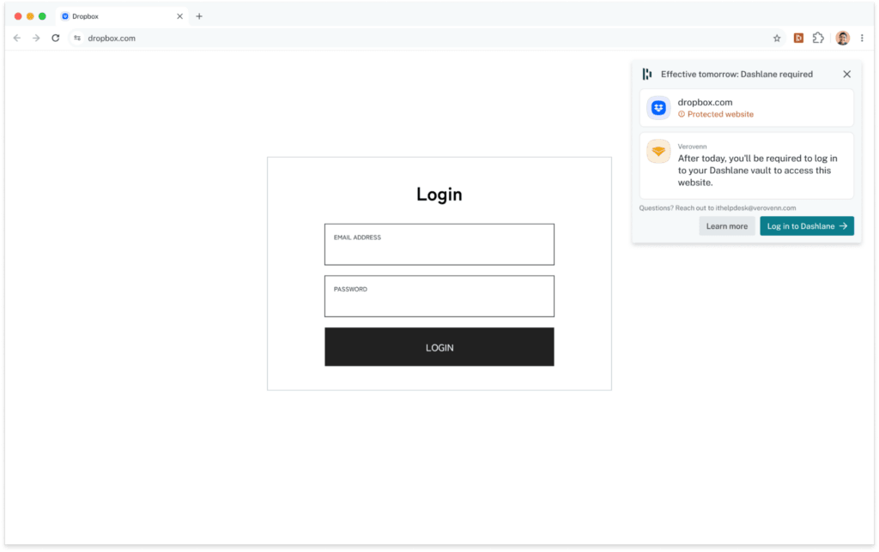Screen dimensions: 879x552
Task: Click Log in to Dashlane button
Action: (x=807, y=226)
